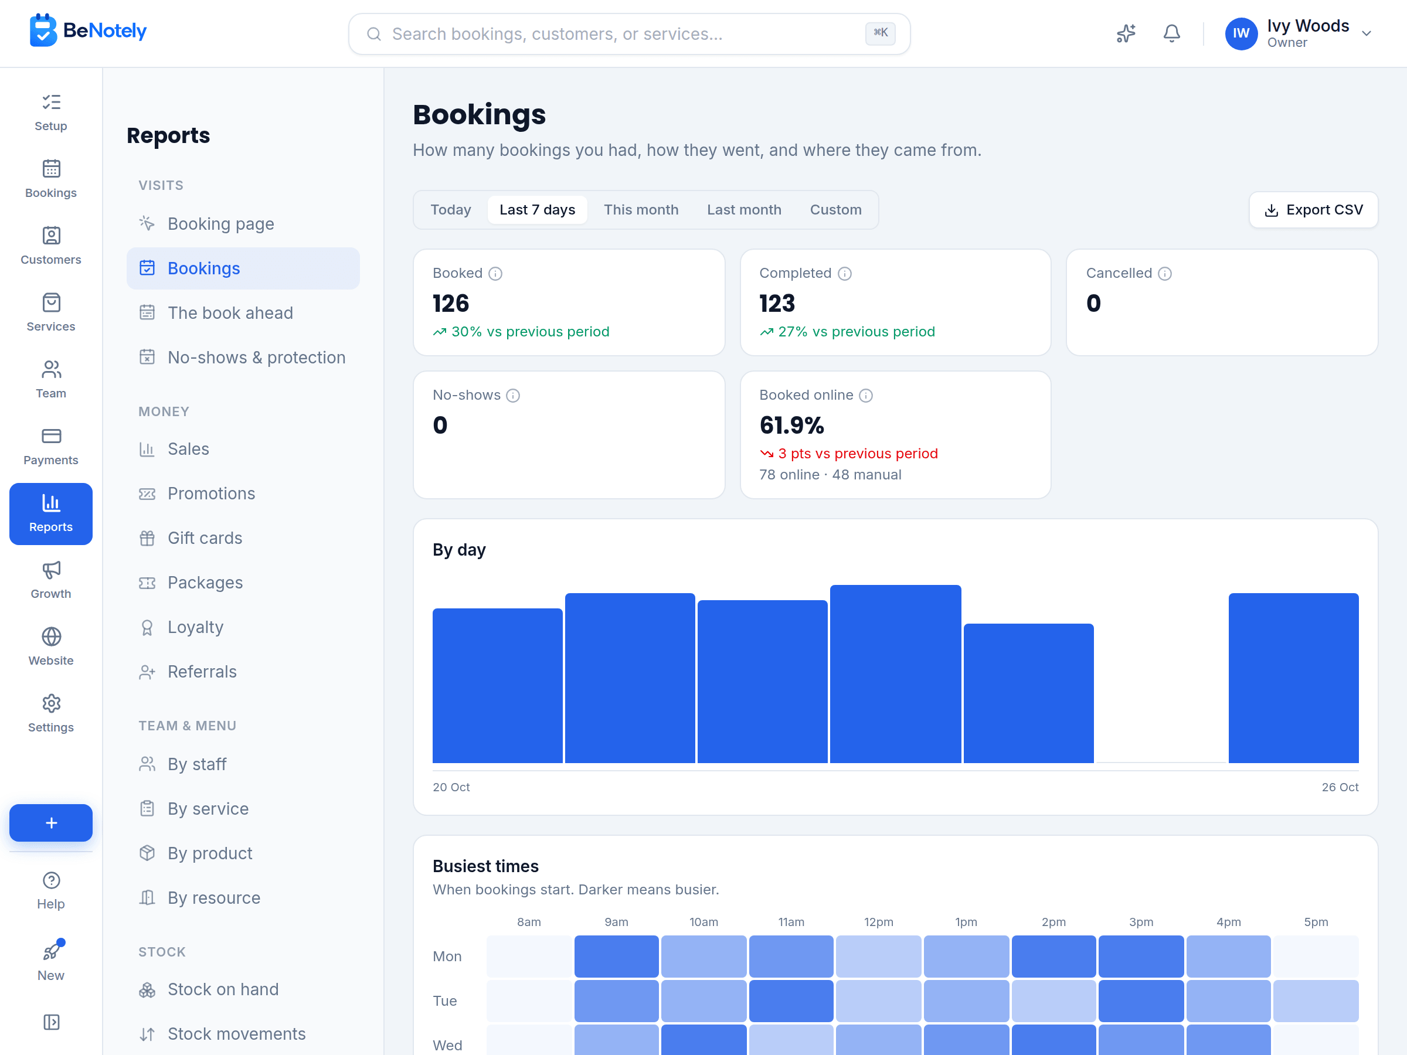Open the Sales report

pyautogui.click(x=243, y=449)
